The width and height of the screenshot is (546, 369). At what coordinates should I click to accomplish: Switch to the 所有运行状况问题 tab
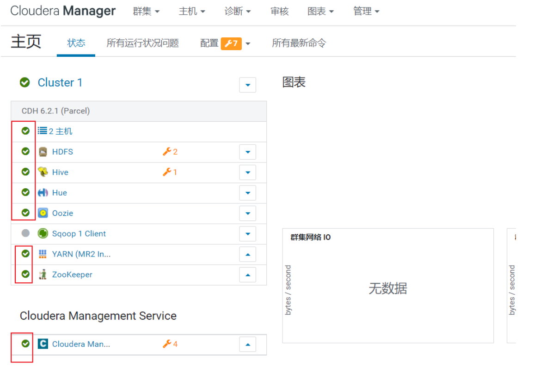pyautogui.click(x=142, y=43)
